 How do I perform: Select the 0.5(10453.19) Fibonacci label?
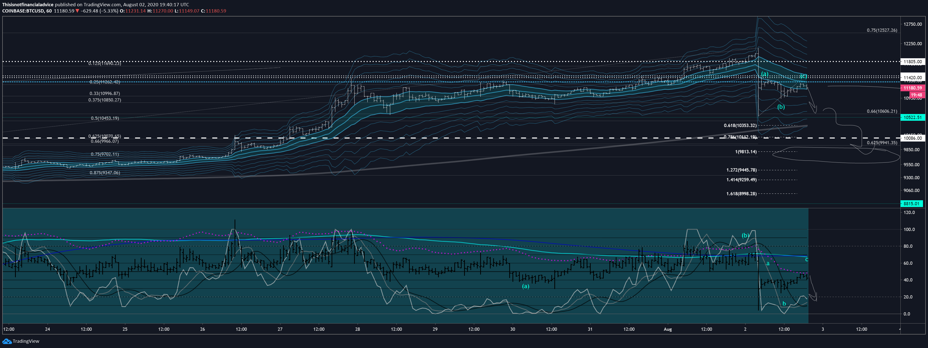point(105,118)
